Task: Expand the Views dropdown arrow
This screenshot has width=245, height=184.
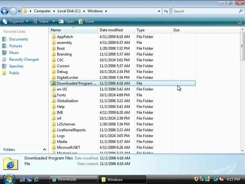Action: tap(54, 21)
